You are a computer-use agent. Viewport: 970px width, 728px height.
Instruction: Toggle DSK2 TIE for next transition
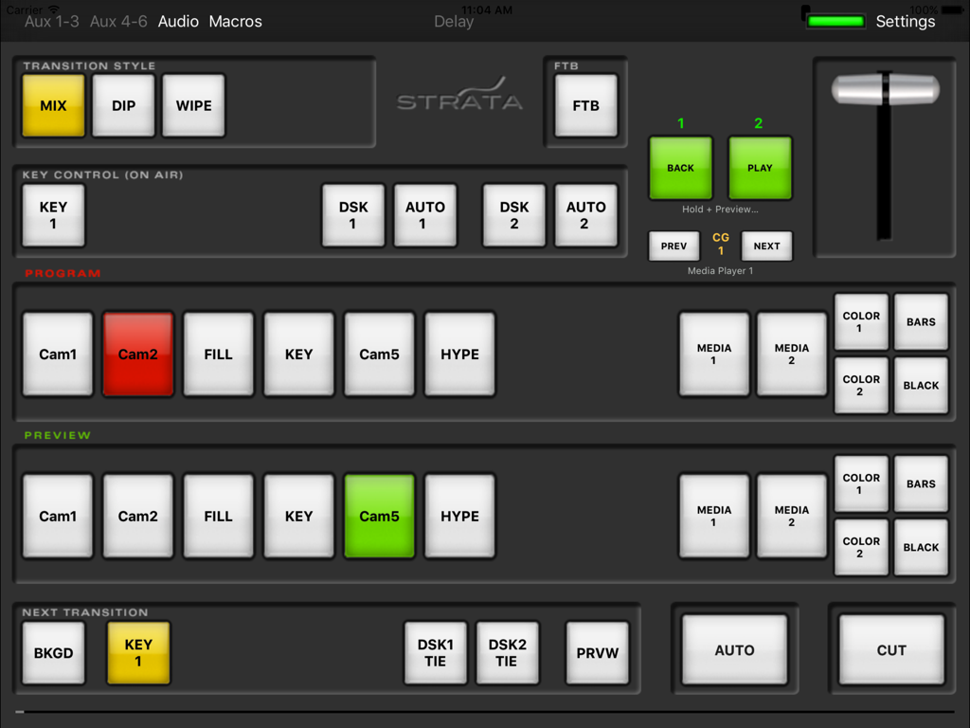coord(508,652)
